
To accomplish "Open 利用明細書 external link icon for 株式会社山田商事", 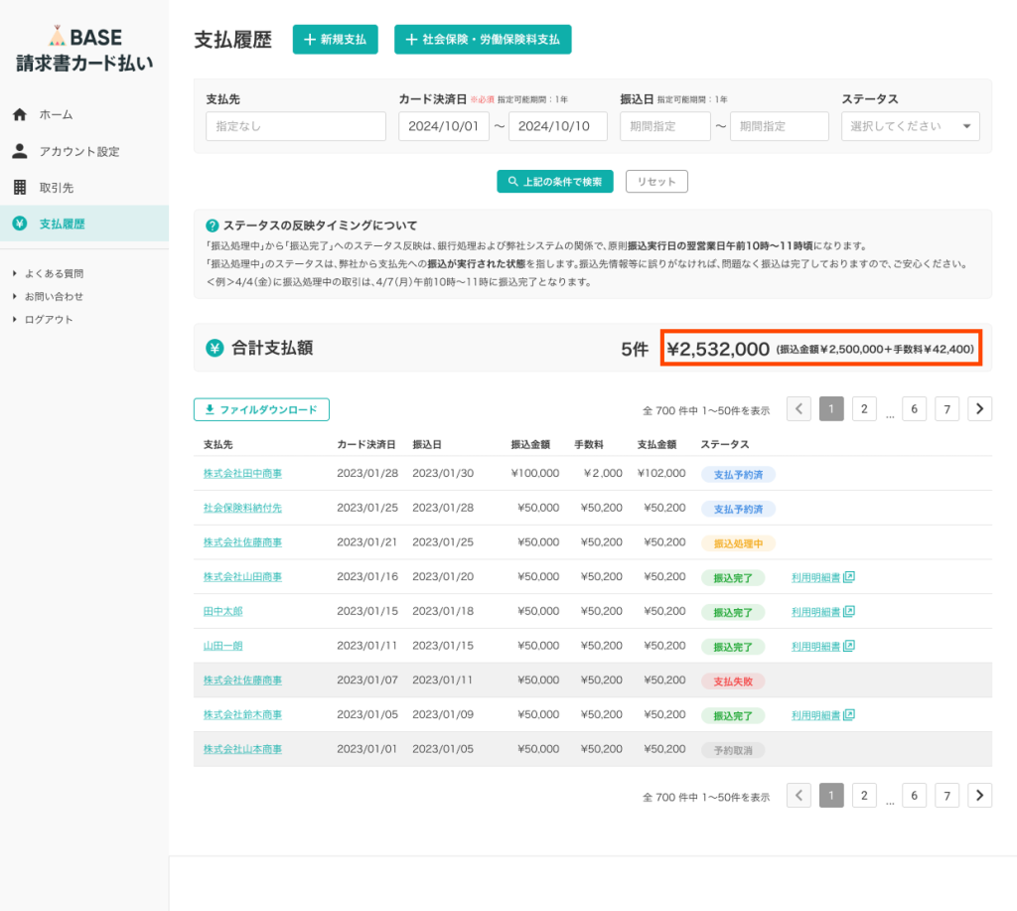I will (849, 576).
